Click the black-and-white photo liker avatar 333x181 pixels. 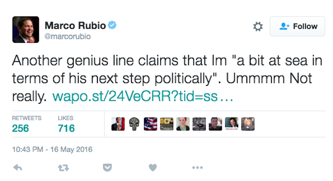pos(199,124)
